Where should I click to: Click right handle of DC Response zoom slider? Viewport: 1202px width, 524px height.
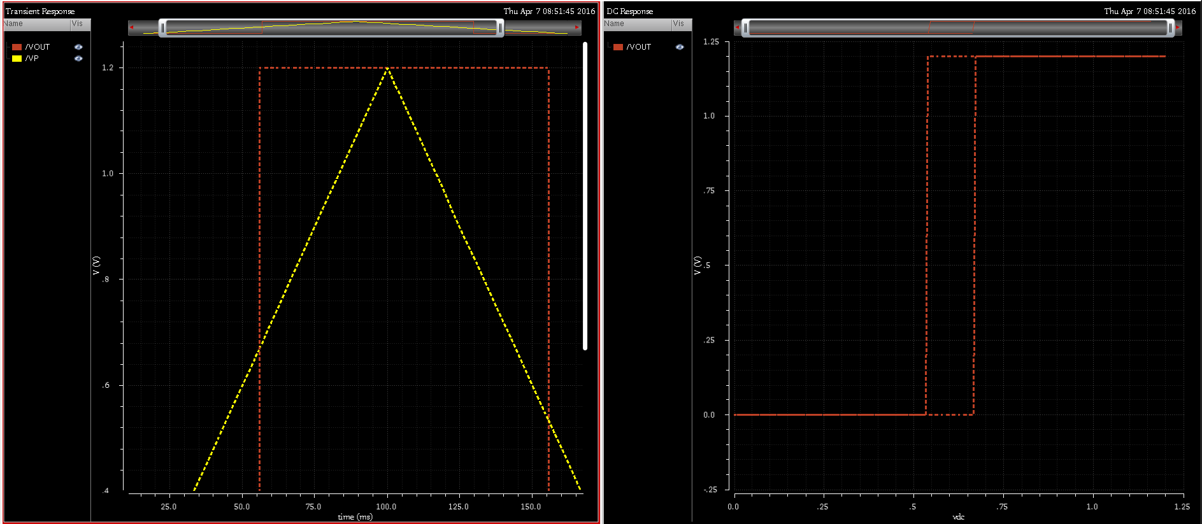1170,27
